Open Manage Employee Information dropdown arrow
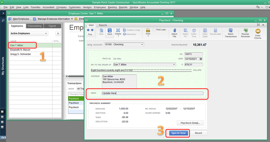Screen dimensions: 270x142 point(72,19)
